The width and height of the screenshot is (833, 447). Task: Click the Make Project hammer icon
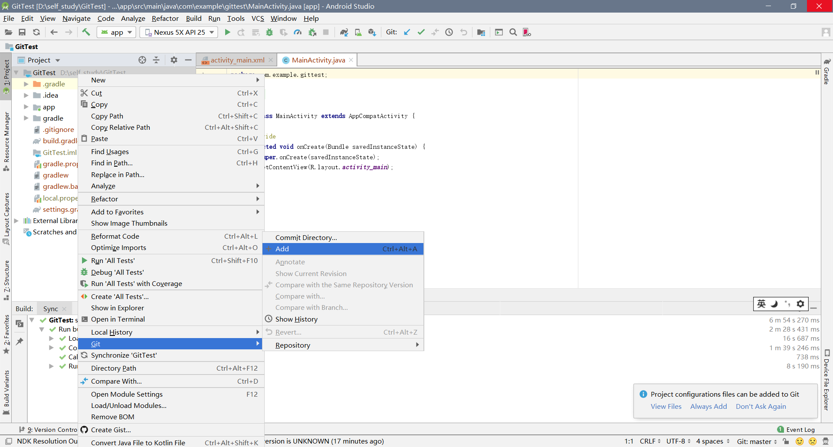point(86,32)
